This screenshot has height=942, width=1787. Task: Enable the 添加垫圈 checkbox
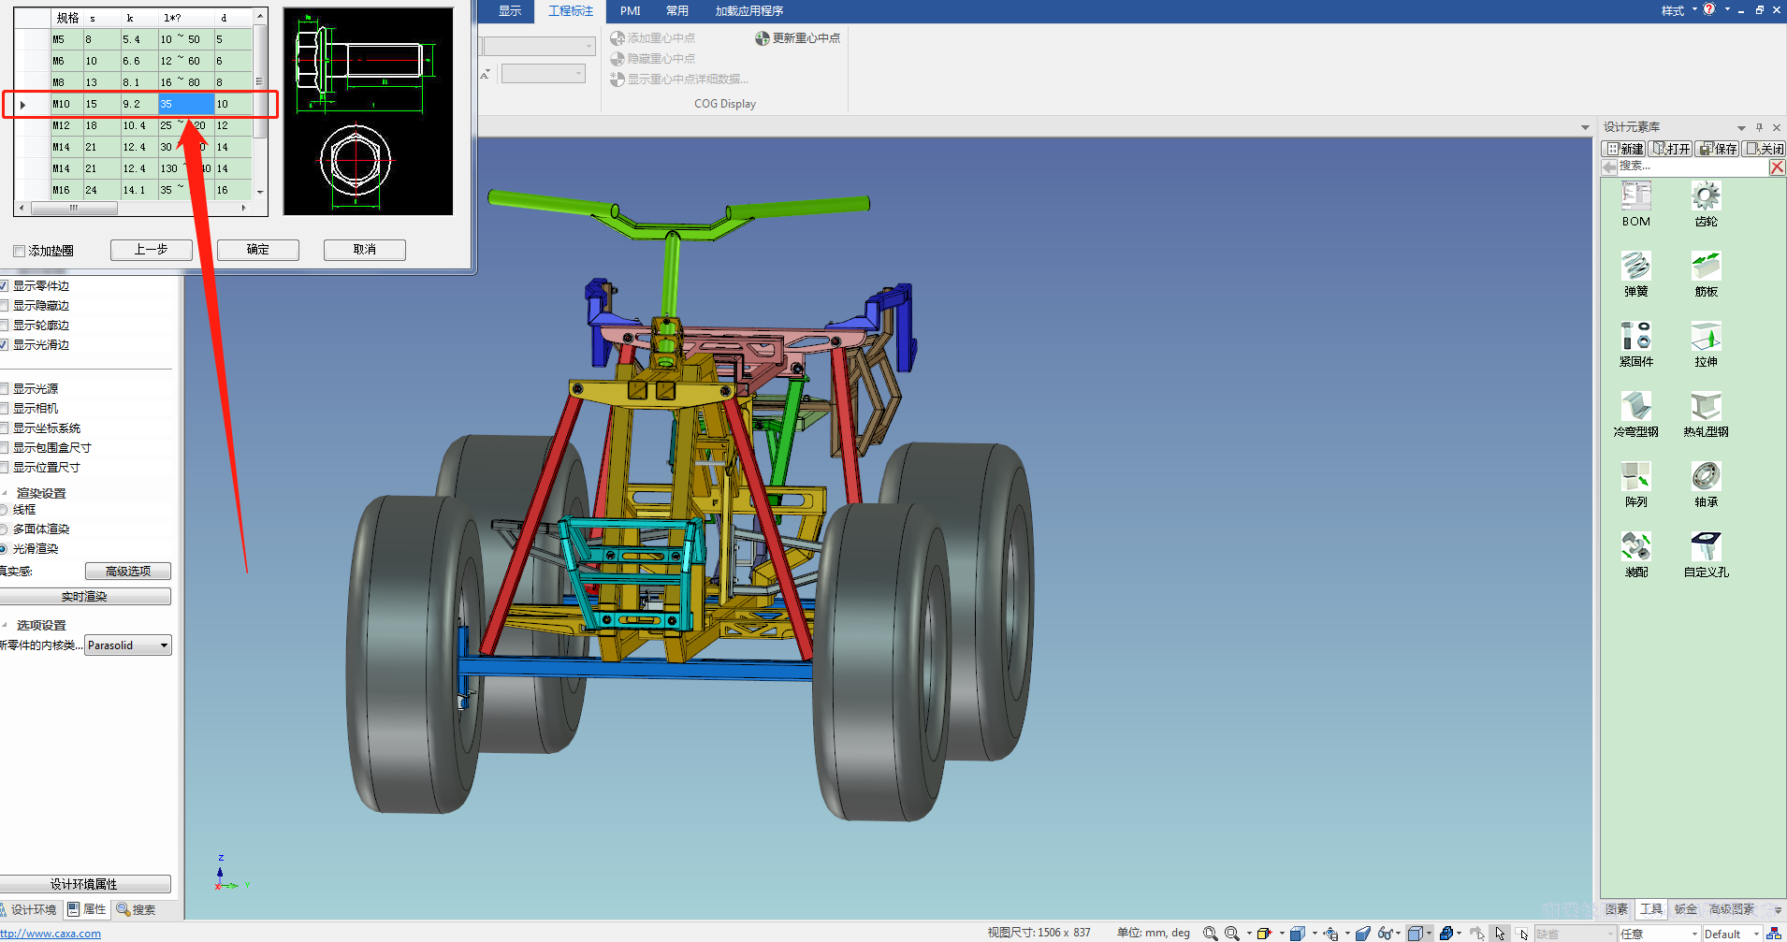tap(20, 251)
